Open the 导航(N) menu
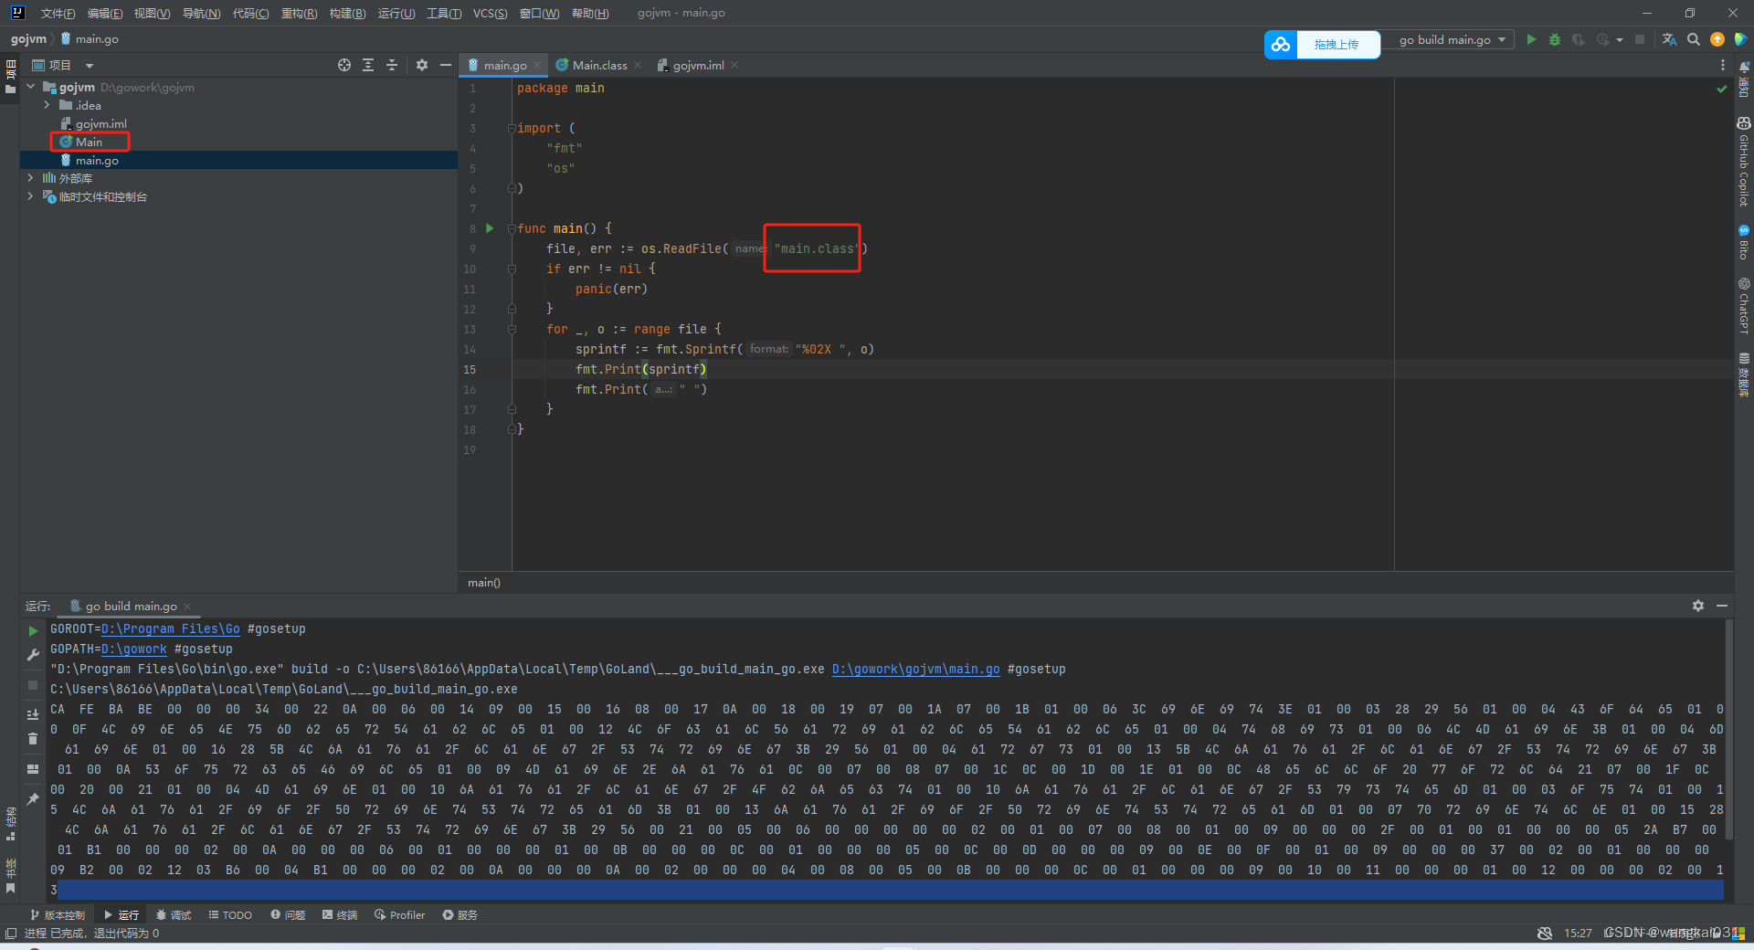The width and height of the screenshot is (1754, 950). [x=201, y=13]
